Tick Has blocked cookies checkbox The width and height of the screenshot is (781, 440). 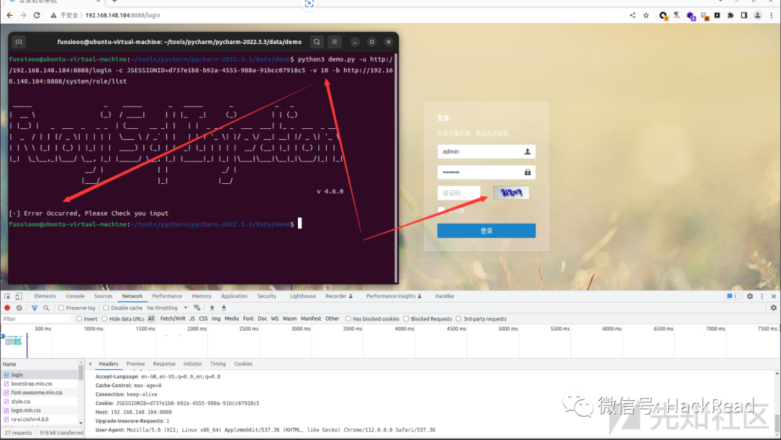[348, 319]
